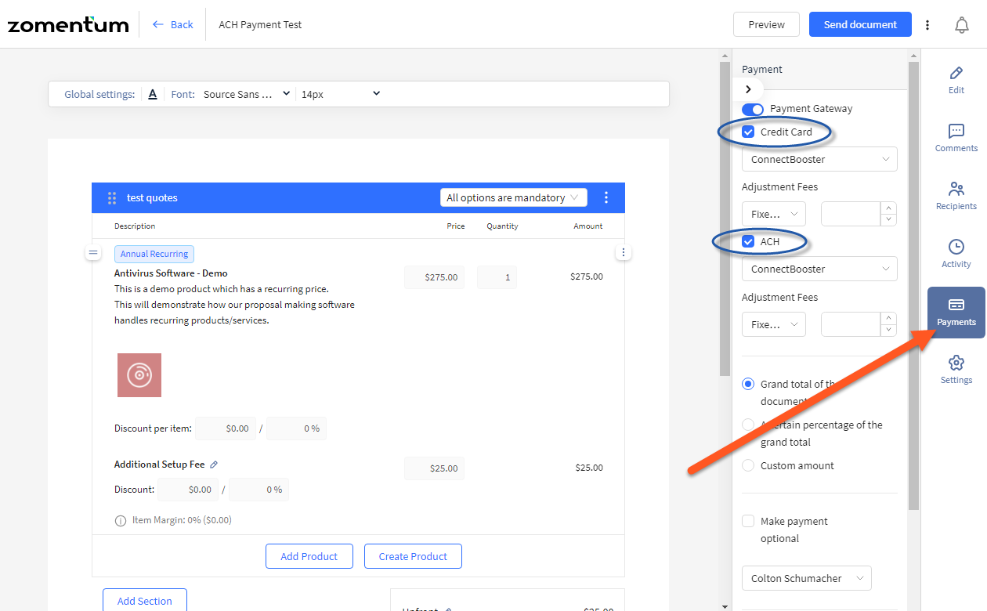Screen dimensions: 987x611
Task: Open the Antivirus Software row options menu
Action: (x=624, y=253)
